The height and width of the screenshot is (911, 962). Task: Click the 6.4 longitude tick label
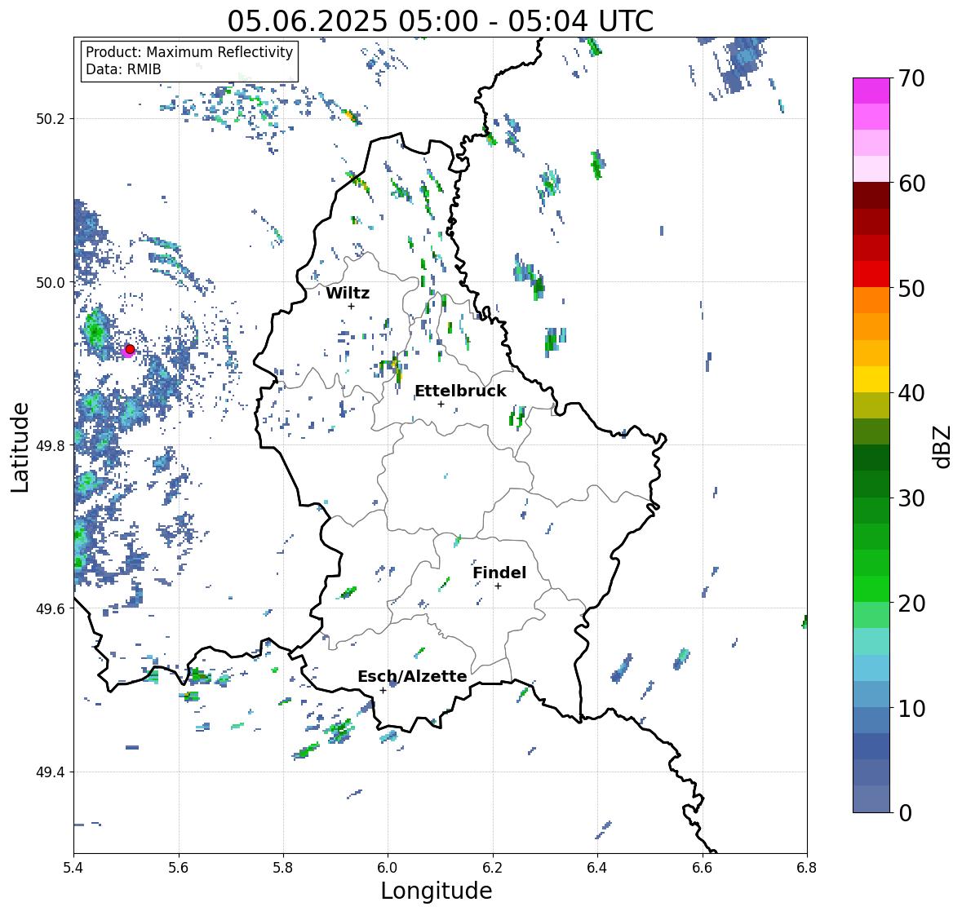tap(597, 867)
